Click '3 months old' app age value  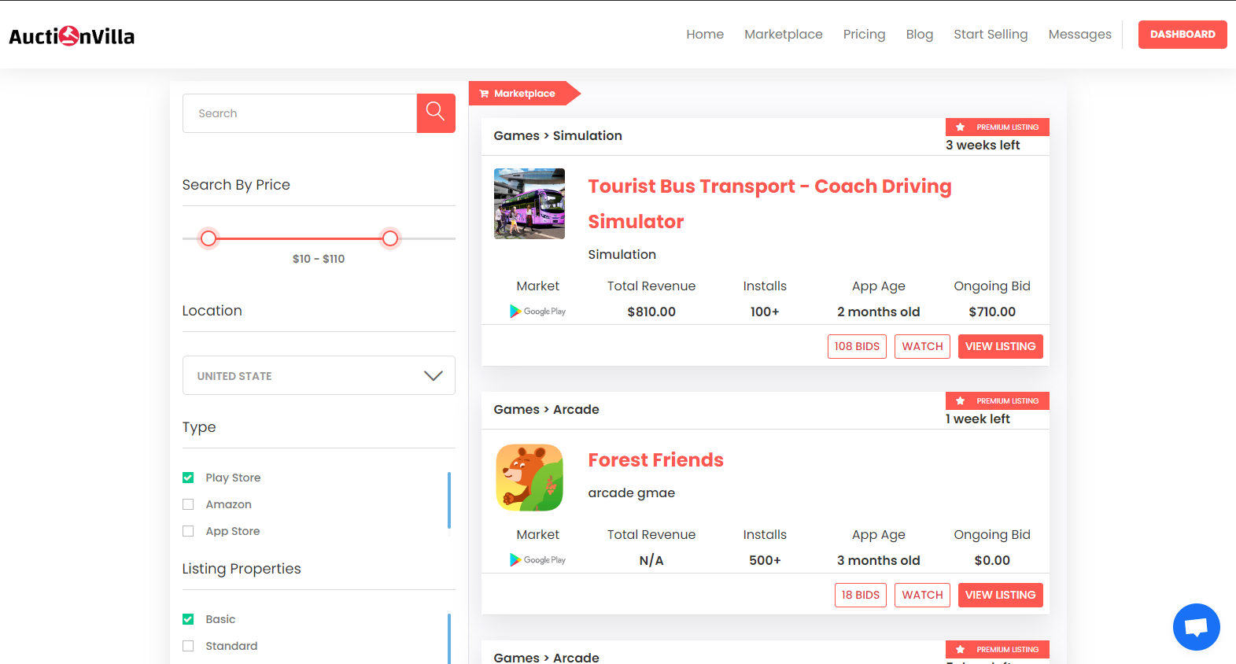[x=878, y=561]
